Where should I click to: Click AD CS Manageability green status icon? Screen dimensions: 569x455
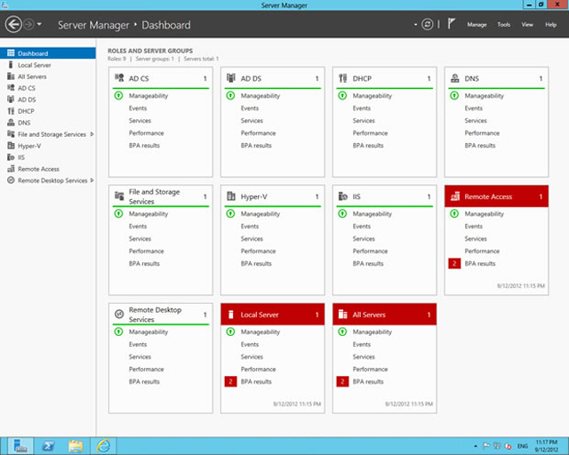118,96
